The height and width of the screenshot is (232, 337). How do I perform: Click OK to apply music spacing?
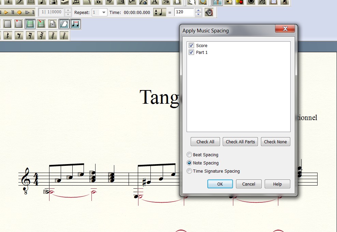coord(220,184)
